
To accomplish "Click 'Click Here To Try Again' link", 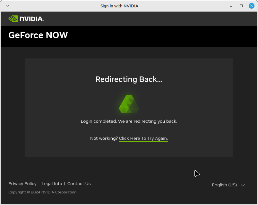I will point(143,138).
